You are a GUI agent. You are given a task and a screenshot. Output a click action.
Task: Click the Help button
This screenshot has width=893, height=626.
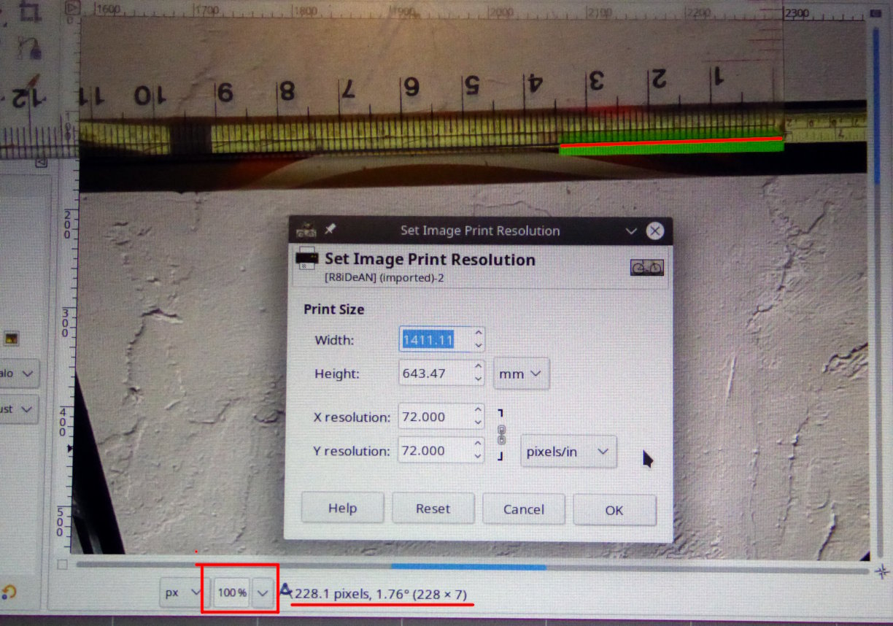342,509
